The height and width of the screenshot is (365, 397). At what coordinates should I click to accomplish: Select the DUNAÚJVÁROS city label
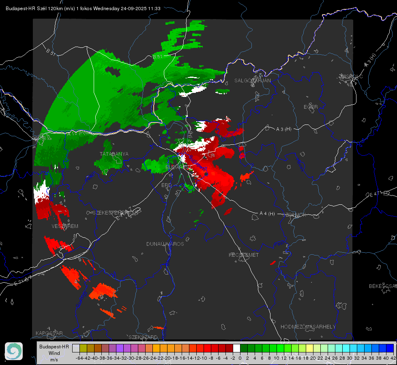[165, 244]
